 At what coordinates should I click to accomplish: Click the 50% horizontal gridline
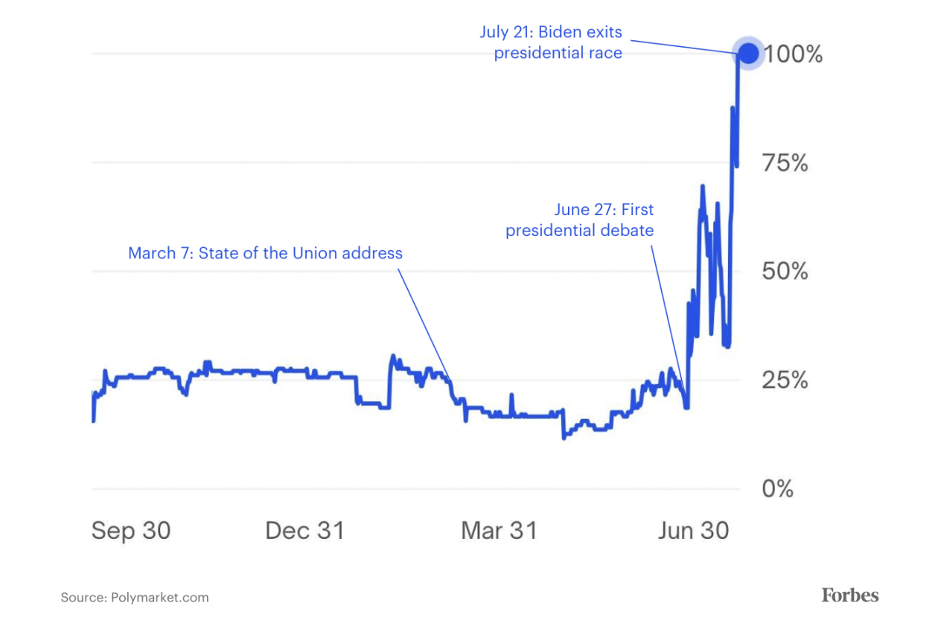point(415,271)
